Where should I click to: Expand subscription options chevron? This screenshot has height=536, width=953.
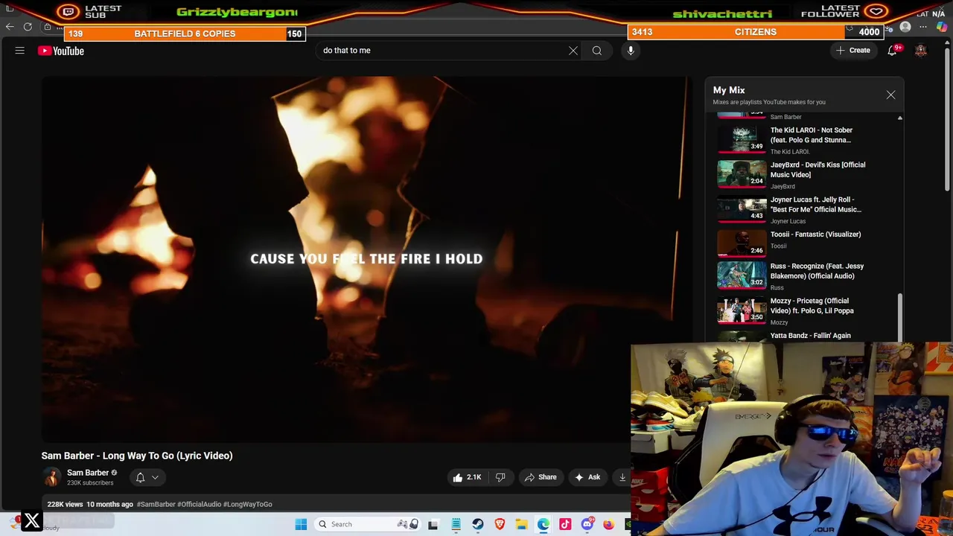point(155,477)
